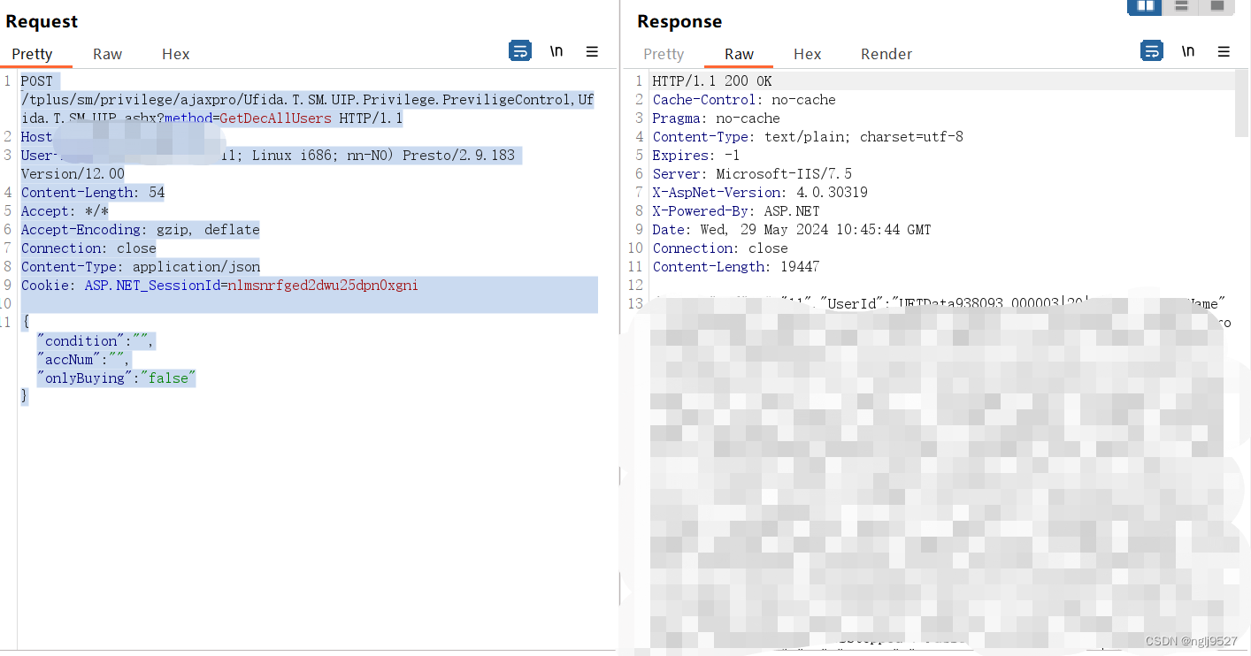The width and height of the screenshot is (1251, 656).
Task: Switch to the Hex tab in Response
Action: coord(808,54)
